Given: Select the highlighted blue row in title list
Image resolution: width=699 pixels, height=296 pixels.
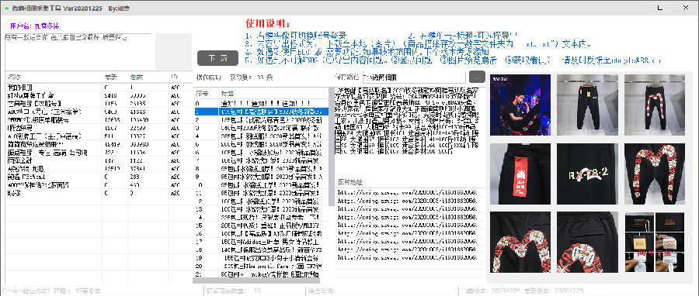Looking at the screenshot, I should 261,112.
